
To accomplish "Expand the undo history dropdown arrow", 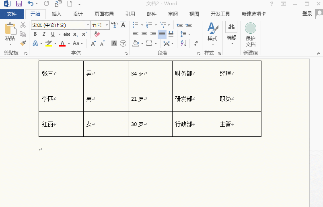I will click(37, 4).
